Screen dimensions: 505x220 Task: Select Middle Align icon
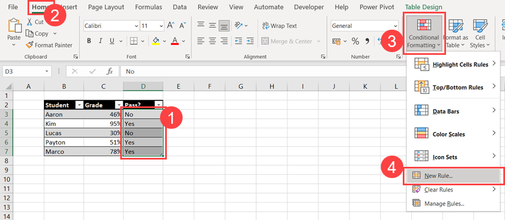(212, 25)
